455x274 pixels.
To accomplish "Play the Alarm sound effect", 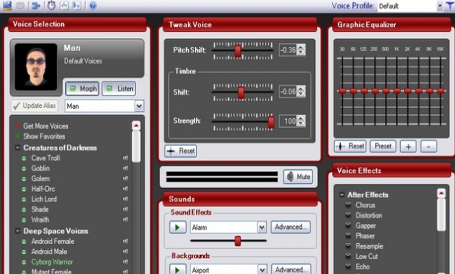I will point(177,227).
